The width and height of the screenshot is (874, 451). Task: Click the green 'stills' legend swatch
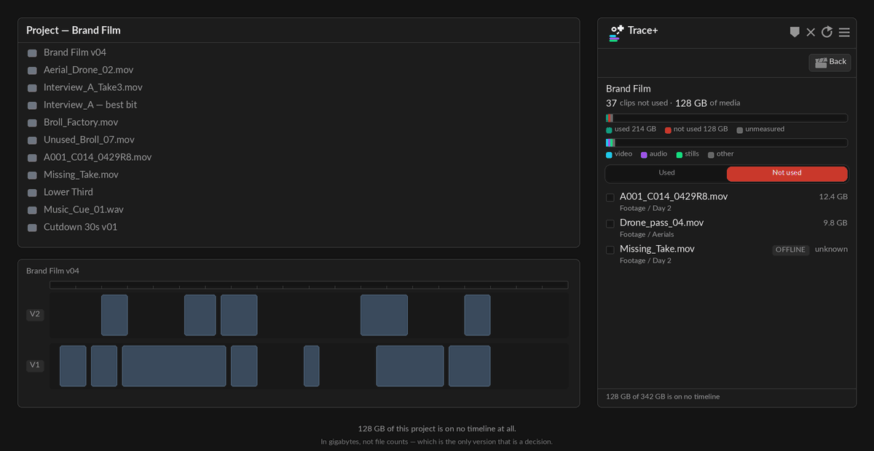click(x=680, y=155)
